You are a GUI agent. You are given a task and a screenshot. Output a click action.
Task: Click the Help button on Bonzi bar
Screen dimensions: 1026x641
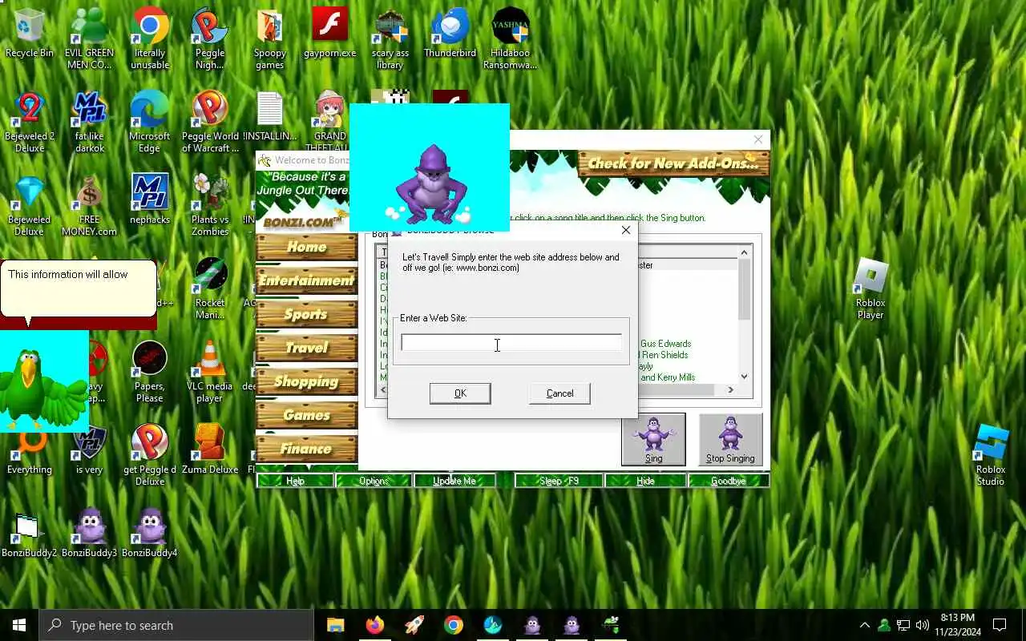click(x=295, y=481)
